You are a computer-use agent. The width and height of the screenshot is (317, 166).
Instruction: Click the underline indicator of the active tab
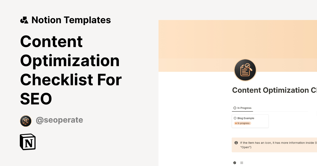pos(243,111)
